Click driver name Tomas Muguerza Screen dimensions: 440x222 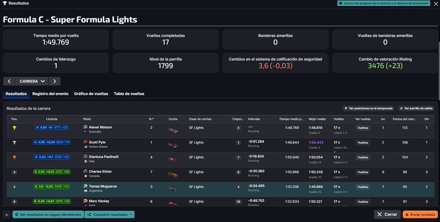pos(103,186)
